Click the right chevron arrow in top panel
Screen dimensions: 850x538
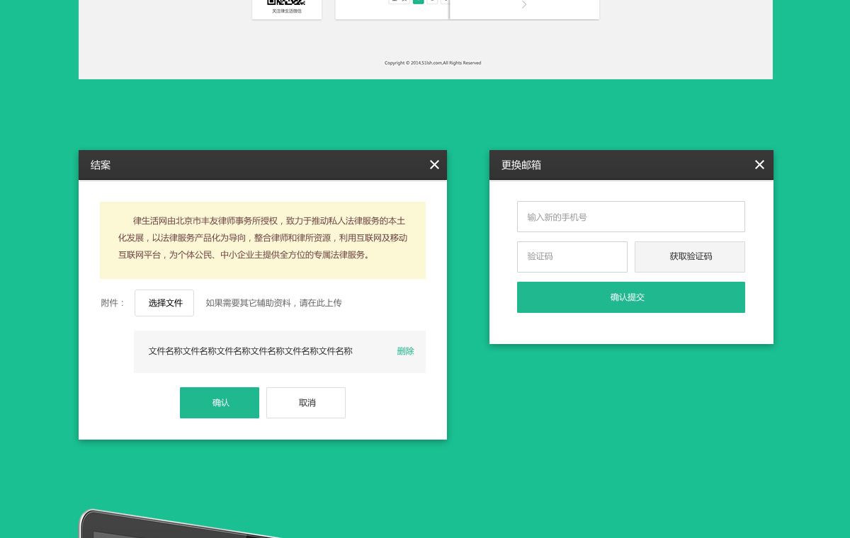(524, 5)
